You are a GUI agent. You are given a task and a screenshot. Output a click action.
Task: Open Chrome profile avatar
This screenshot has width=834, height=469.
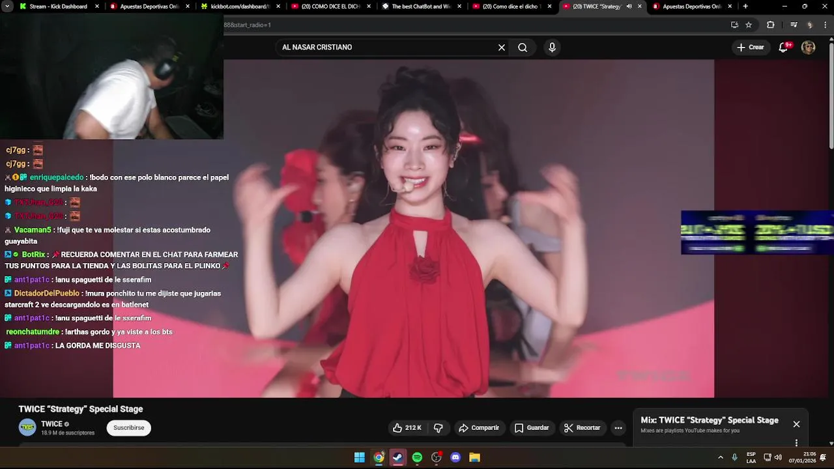(810, 25)
